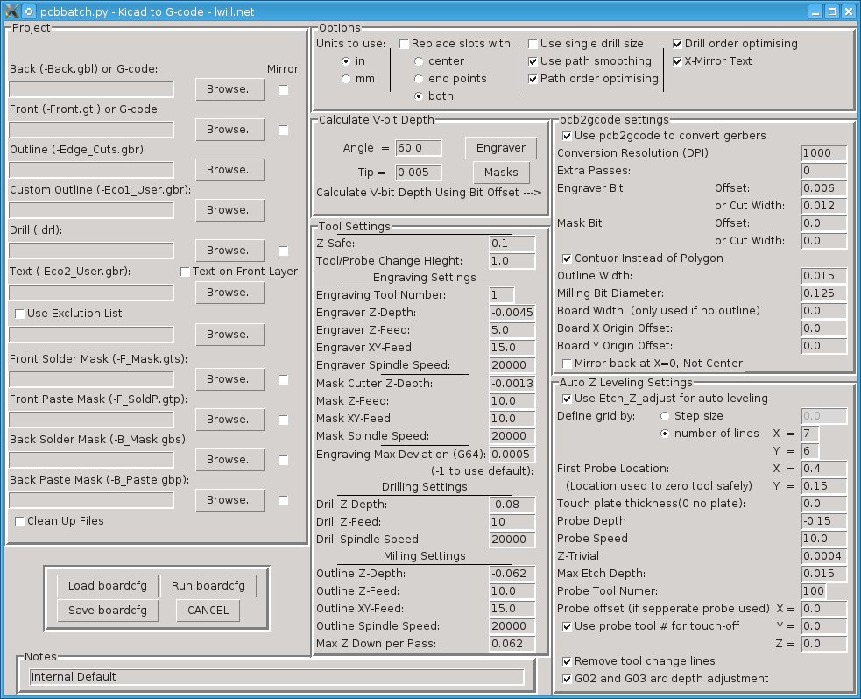Open the window menu icon in title bar
Image resolution: width=861 pixels, height=699 pixels.
click(11, 11)
